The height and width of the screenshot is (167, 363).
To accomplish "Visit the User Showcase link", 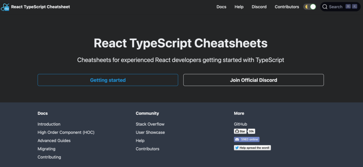I will point(150,132).
